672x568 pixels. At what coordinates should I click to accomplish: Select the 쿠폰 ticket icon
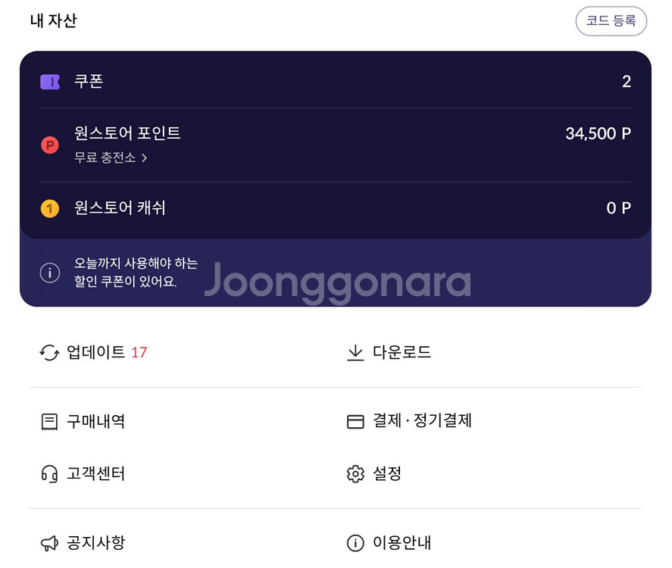pyautogui.click(x=49, y=81)
